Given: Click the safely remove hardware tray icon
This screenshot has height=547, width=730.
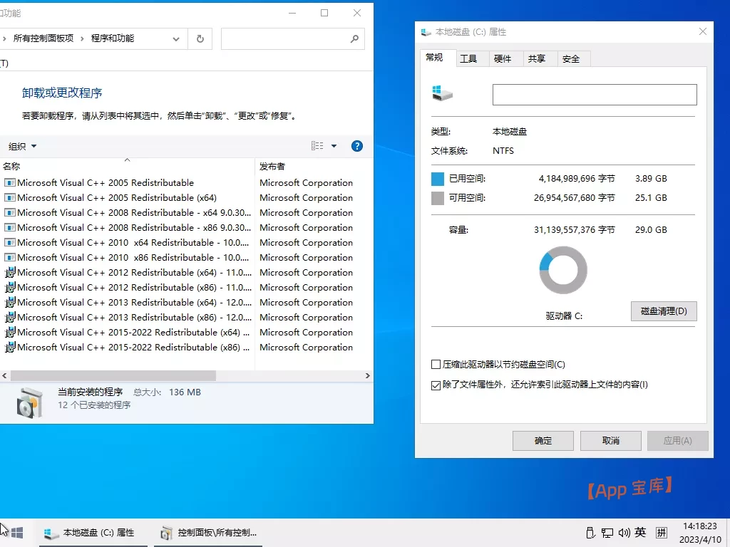Looking at the screenshot, I should pyautogui.click(x=590, y=532).
